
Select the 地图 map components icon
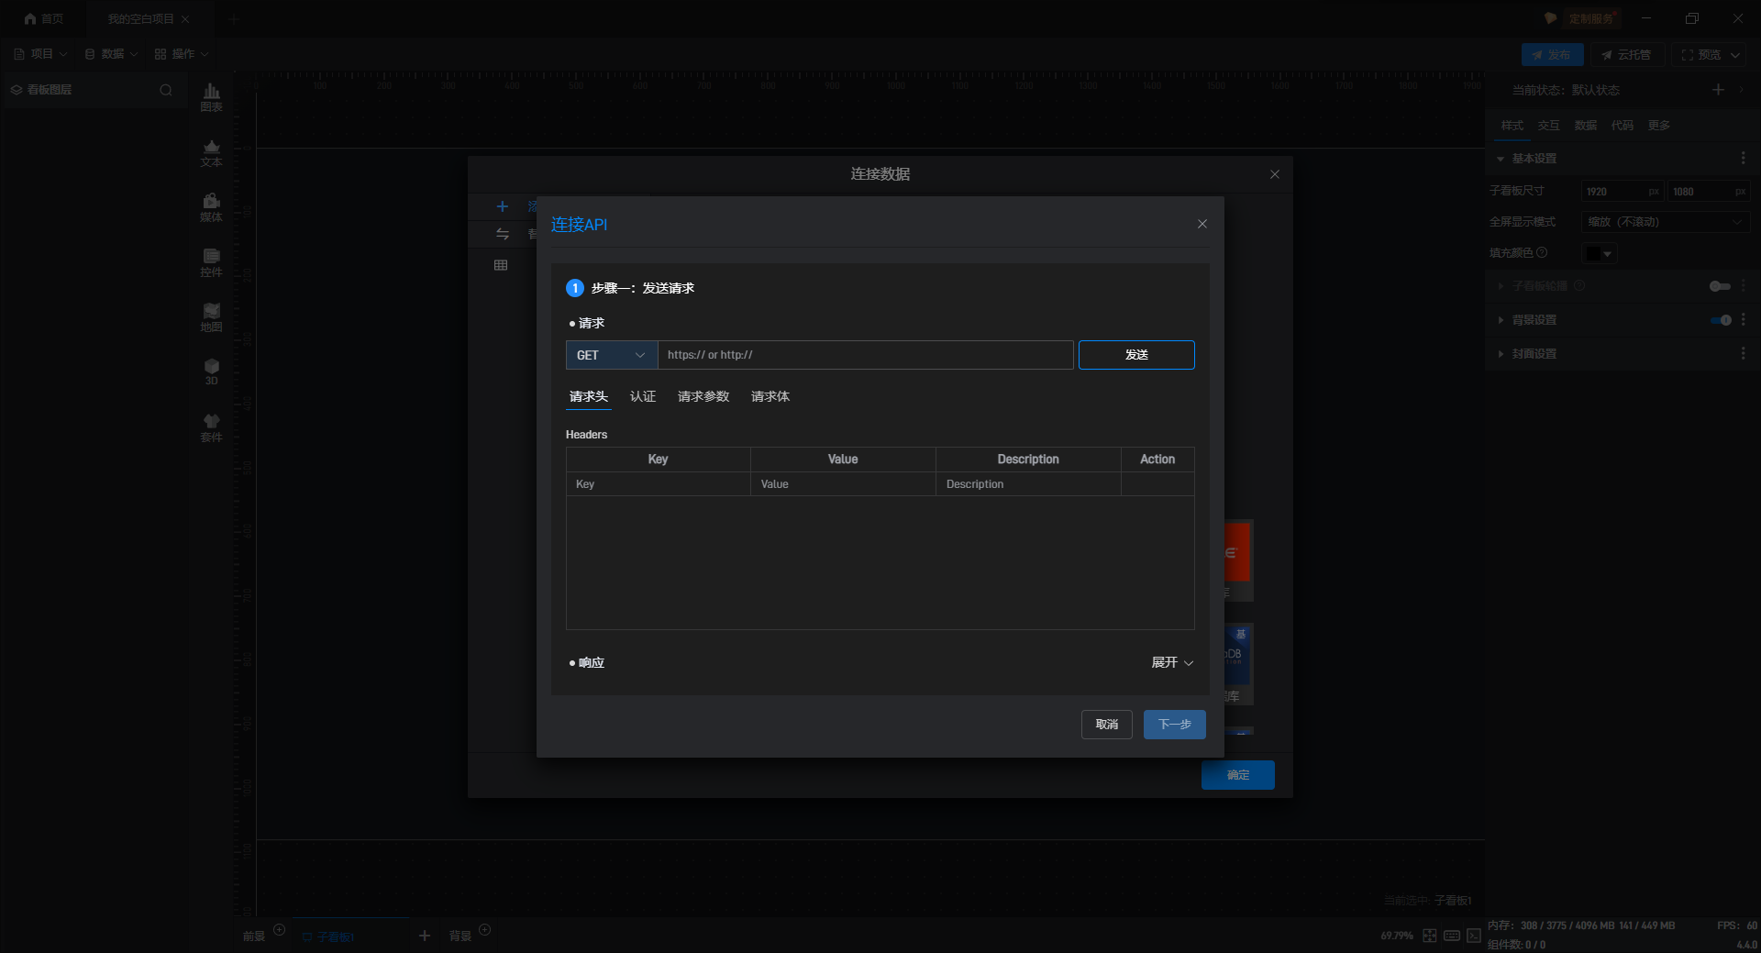click(x=211, y=316)
